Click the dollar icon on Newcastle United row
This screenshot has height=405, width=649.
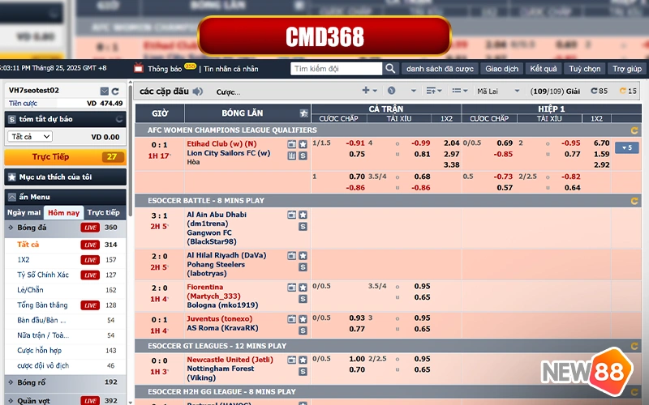tap(303, 371)
